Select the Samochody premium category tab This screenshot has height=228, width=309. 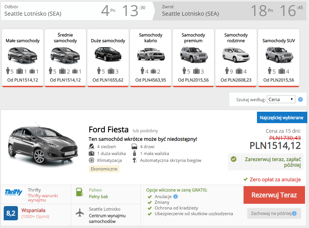pos(193,58)
